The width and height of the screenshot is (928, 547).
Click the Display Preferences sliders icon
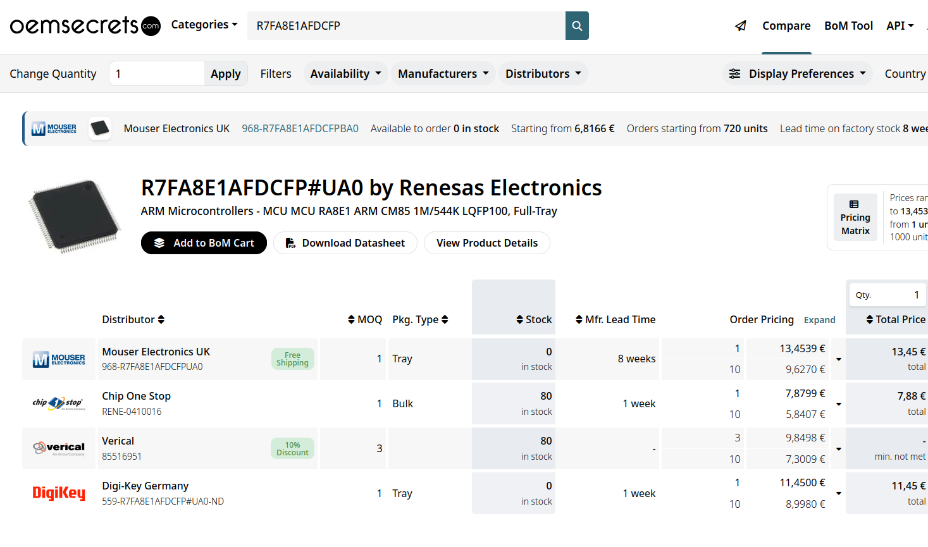[734, 74]
